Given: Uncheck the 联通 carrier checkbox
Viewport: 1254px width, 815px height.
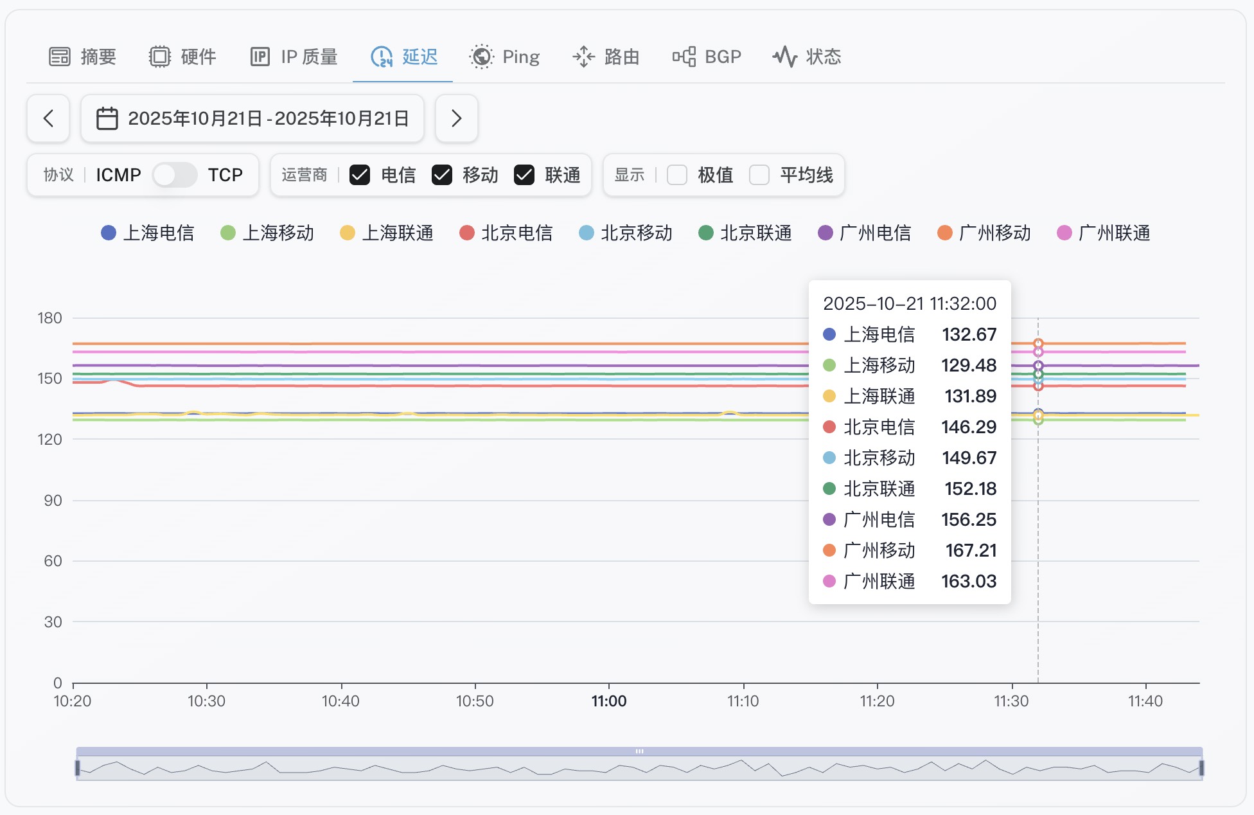Looking at the screenshot, I should tap(524, 175).
